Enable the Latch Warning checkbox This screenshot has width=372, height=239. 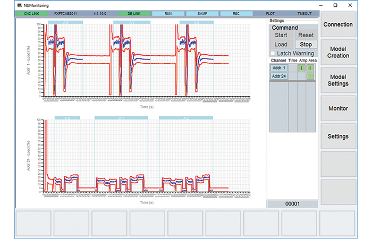(273, 54)
